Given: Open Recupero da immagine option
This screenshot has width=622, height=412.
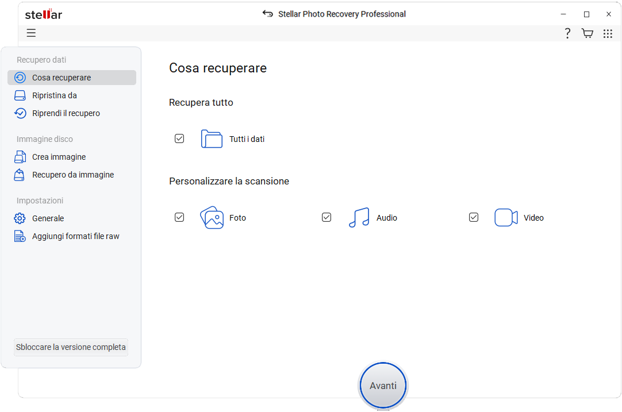Looking at the screenshot, I should click(72, 175).
